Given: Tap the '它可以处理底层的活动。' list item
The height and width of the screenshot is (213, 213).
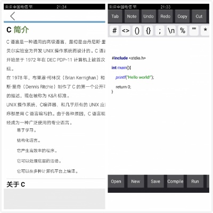Looking at the screenshot, I should point(39,161).
